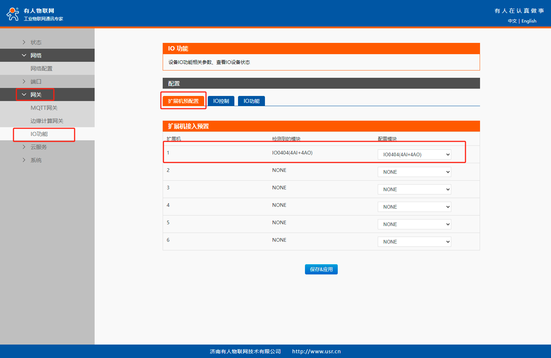Open module dropdown for expander 1
The image size is (551, 358).
tap(414, 154)
